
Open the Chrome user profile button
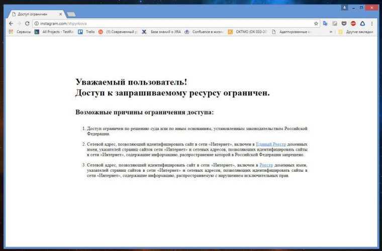(x=344, y=8)
